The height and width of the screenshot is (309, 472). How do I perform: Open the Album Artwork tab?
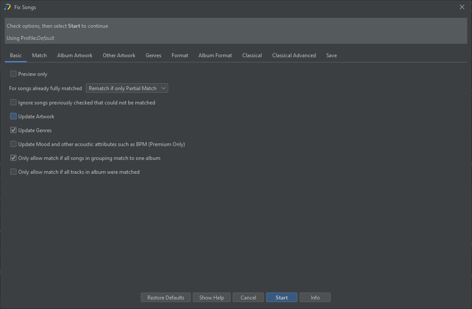pyautogui.click(x=75, y=55)
